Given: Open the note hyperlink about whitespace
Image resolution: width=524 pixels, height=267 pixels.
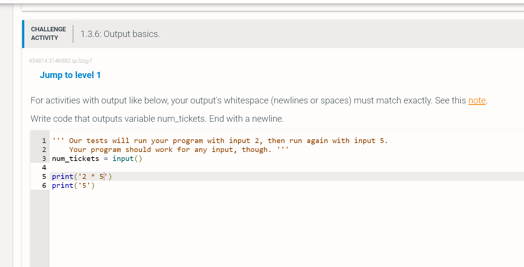Looking at the screenshot, I should [477, 100].
